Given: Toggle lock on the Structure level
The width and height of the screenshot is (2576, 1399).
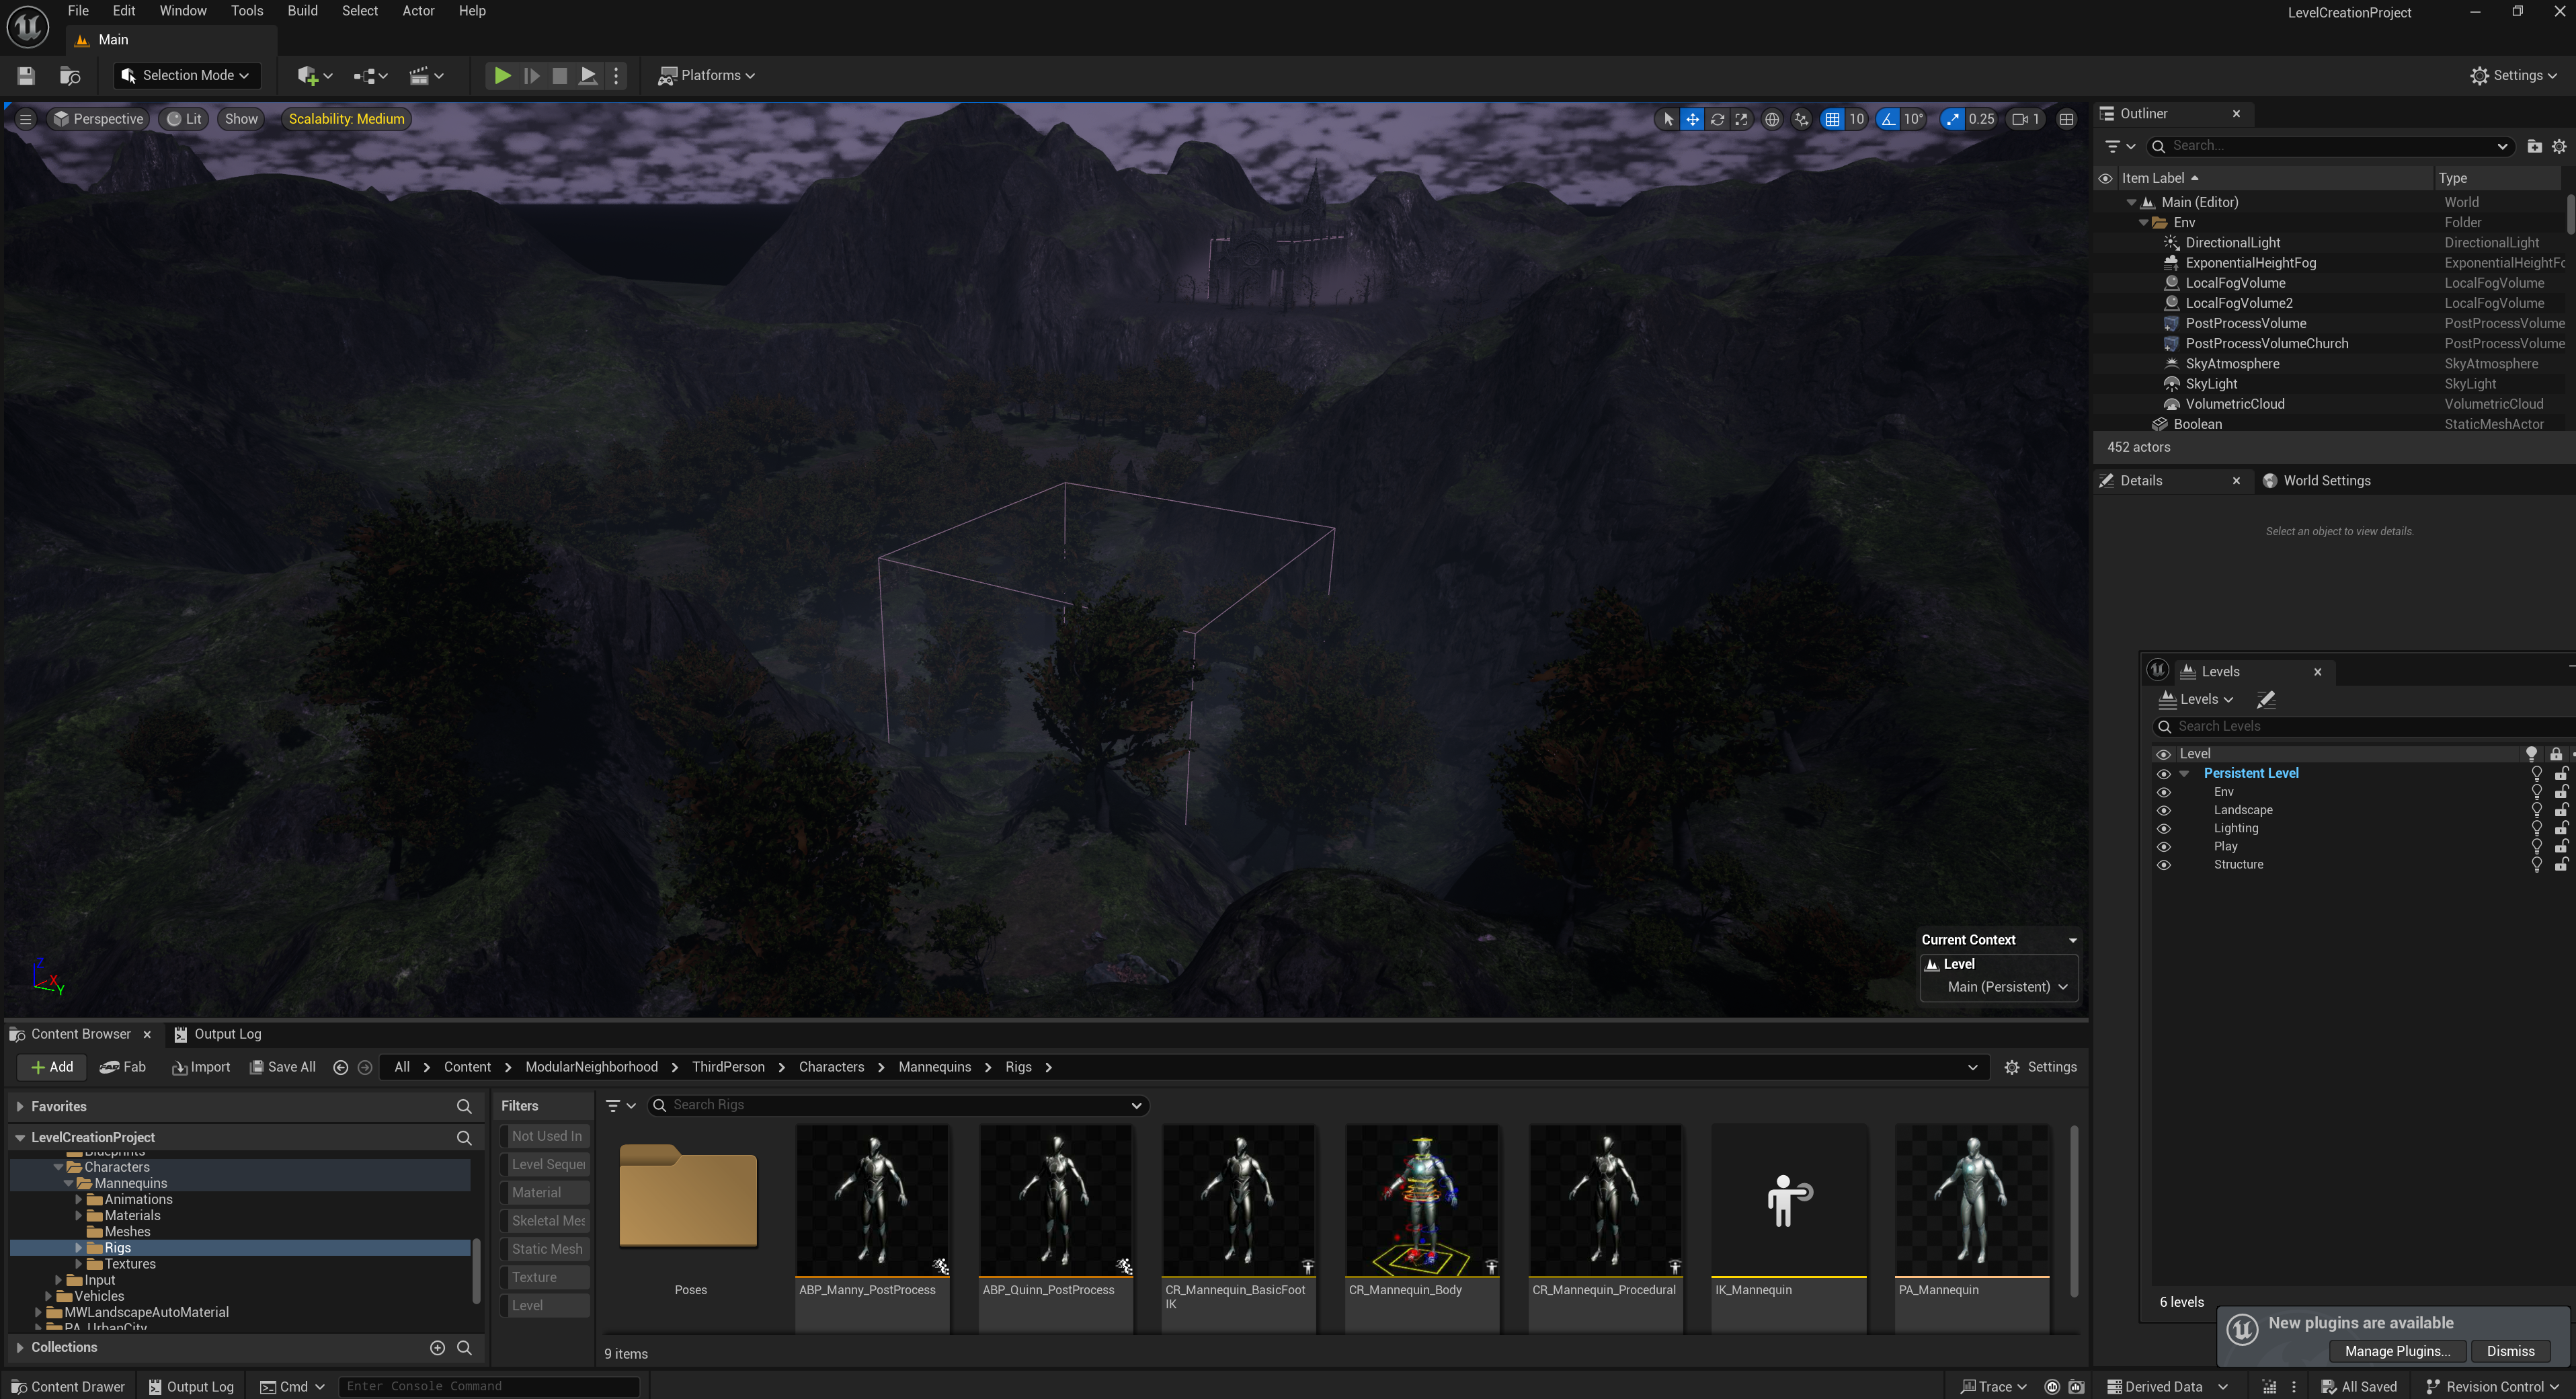Looking at the screenshot, I should 2561,865.
